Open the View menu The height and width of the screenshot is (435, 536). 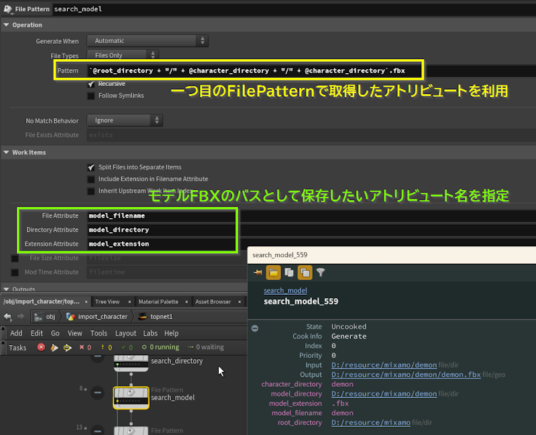75,333
